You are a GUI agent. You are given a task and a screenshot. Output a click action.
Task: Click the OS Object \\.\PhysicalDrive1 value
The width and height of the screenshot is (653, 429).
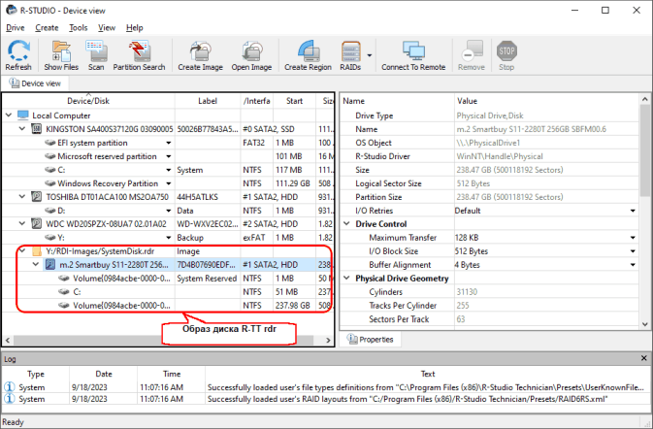(488, 143)
